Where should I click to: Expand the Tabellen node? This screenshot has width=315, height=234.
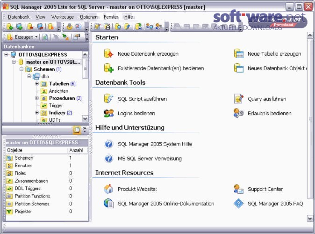pos(37,83)
